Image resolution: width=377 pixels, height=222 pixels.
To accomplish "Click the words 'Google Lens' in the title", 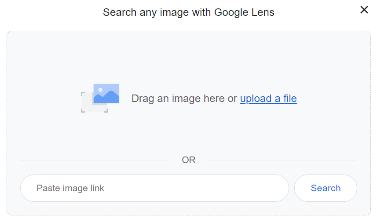I will click(x=244, y=12).
